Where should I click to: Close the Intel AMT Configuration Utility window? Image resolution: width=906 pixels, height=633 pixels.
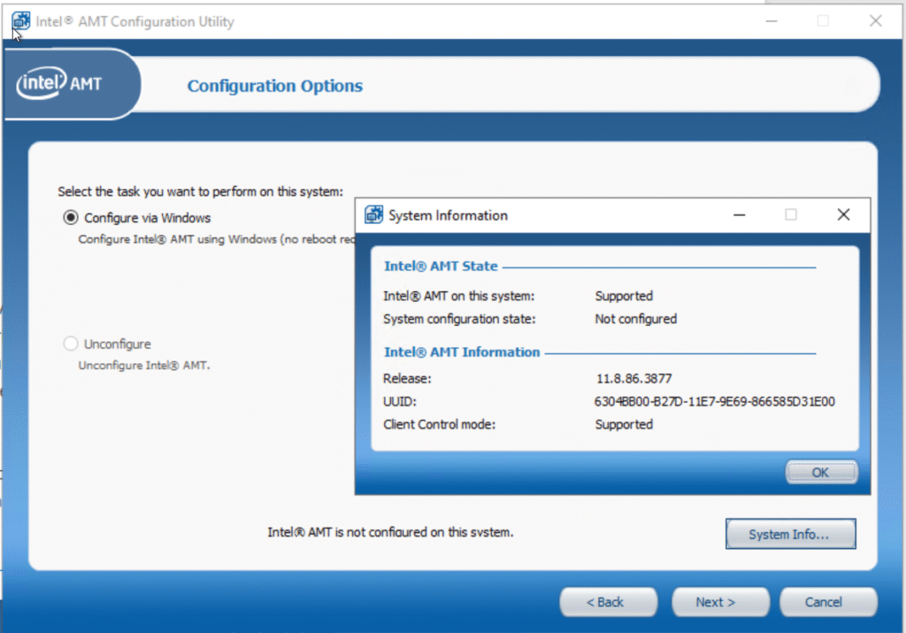coord(876,21)
